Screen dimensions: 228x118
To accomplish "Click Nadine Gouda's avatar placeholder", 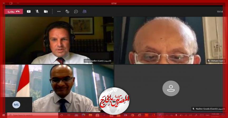I will 171,88.
